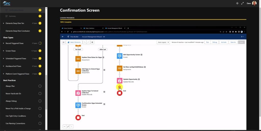The image size is (261, 131).
Task: Toggle completion circle for Elements Deep Dive Conclusion
Action: coord(40,31)
